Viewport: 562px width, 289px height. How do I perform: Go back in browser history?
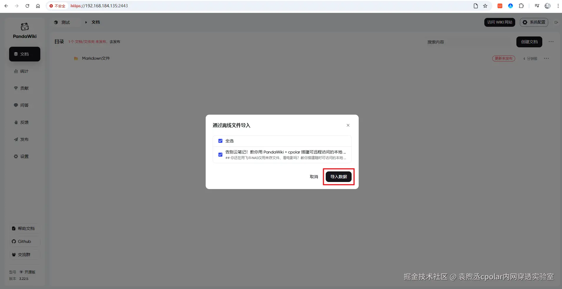[x=6, y=6]
